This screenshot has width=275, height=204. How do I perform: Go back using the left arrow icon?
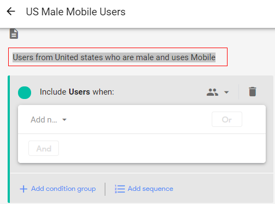point(11,11)
